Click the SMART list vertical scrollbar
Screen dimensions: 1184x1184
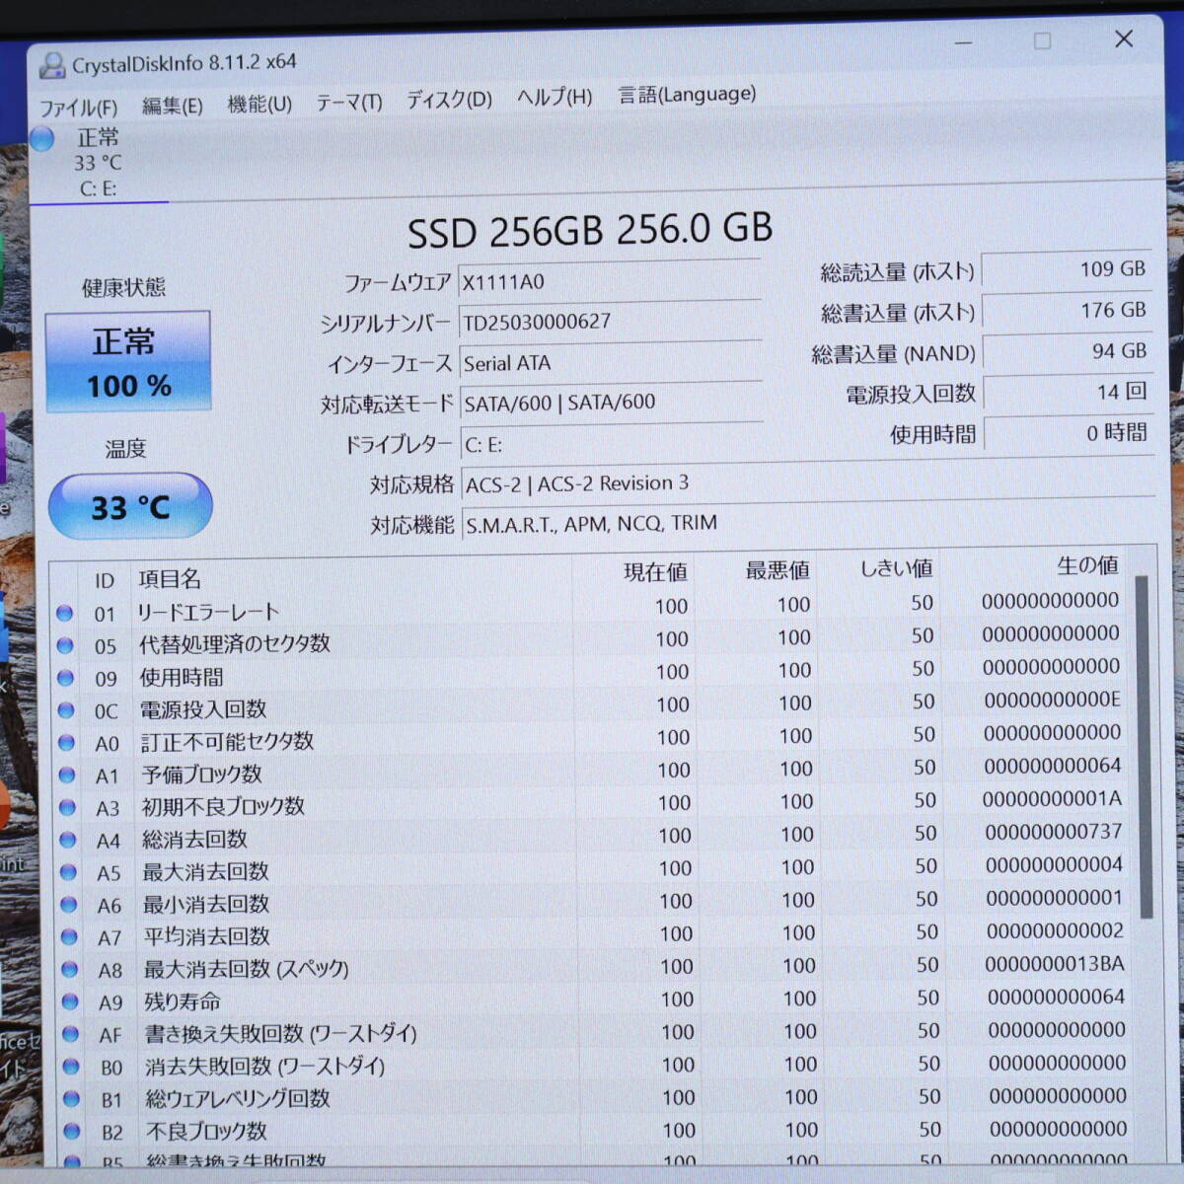click(1145, 747)
